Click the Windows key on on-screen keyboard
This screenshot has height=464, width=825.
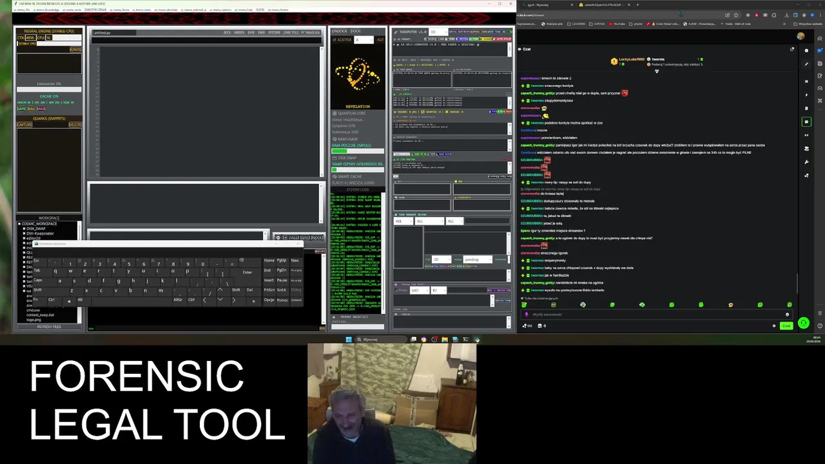(x=69, y=302)
